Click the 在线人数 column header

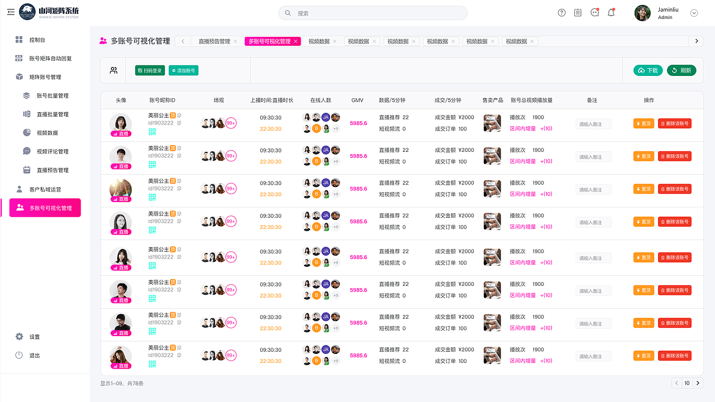click(321, 100)
